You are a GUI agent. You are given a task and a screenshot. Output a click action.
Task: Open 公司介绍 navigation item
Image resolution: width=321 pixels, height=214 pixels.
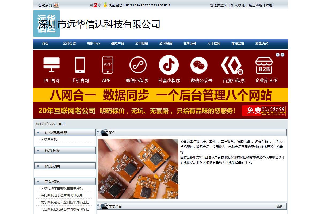tap(69, 44)
